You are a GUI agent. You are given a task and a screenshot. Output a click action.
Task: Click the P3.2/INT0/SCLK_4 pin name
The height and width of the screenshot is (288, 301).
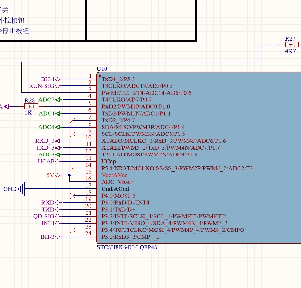tap(164, 216)
